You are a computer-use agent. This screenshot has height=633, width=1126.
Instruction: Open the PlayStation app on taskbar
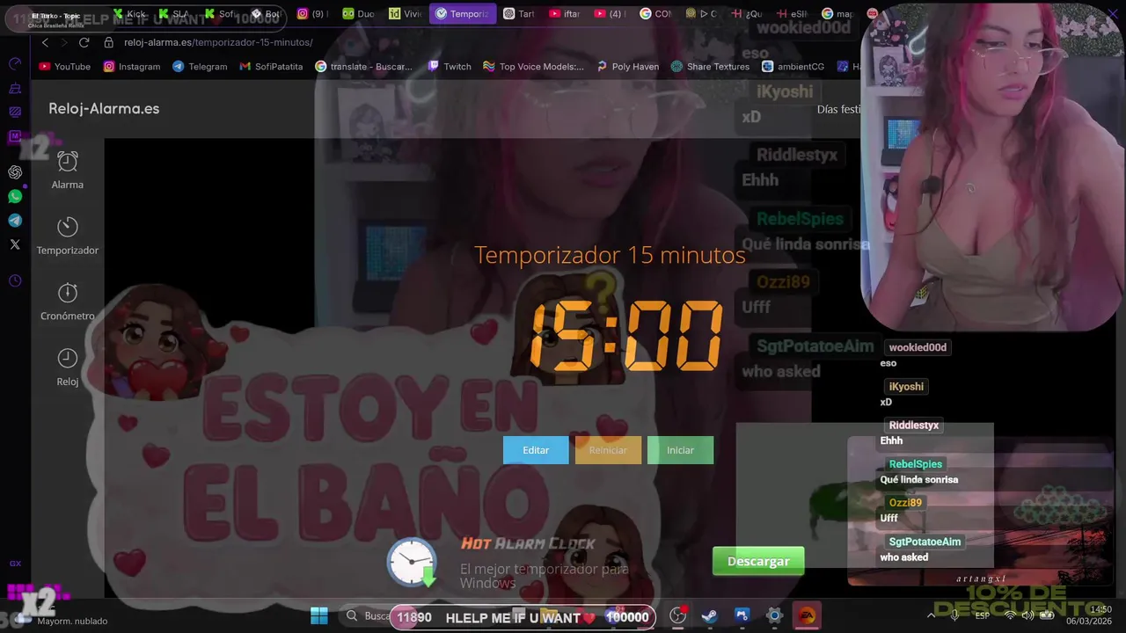tap(742, 615)
